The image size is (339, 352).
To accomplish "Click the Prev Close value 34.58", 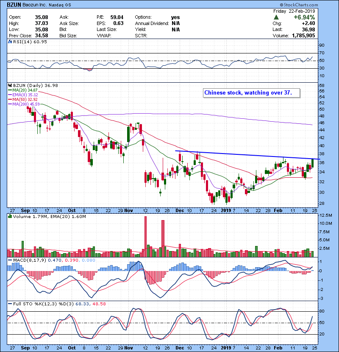I will click(x=42, y=36).
